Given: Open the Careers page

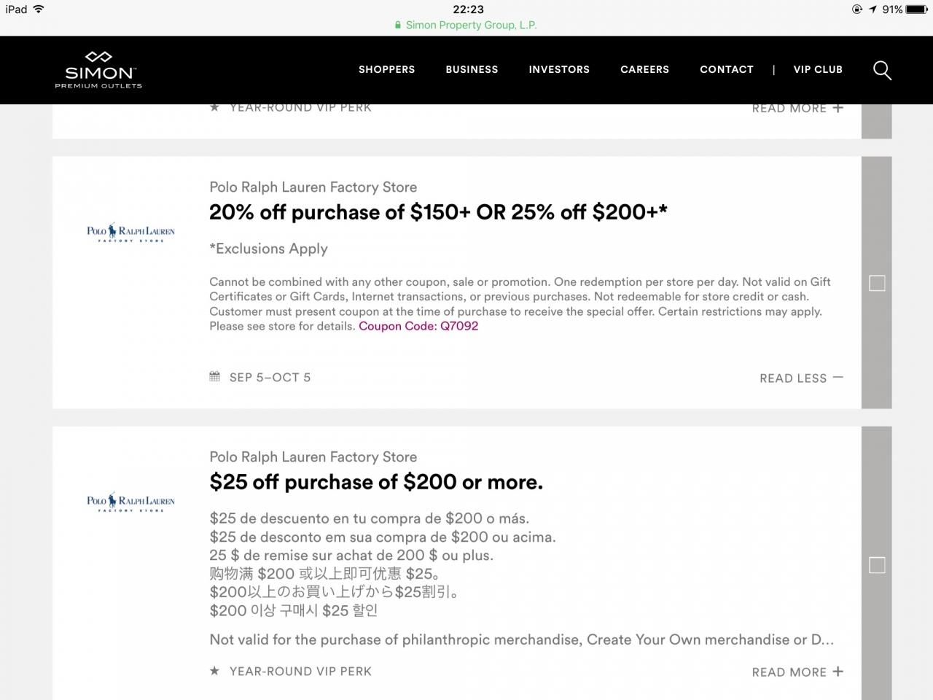Looking at the screenshot, I should click(644, 69).
